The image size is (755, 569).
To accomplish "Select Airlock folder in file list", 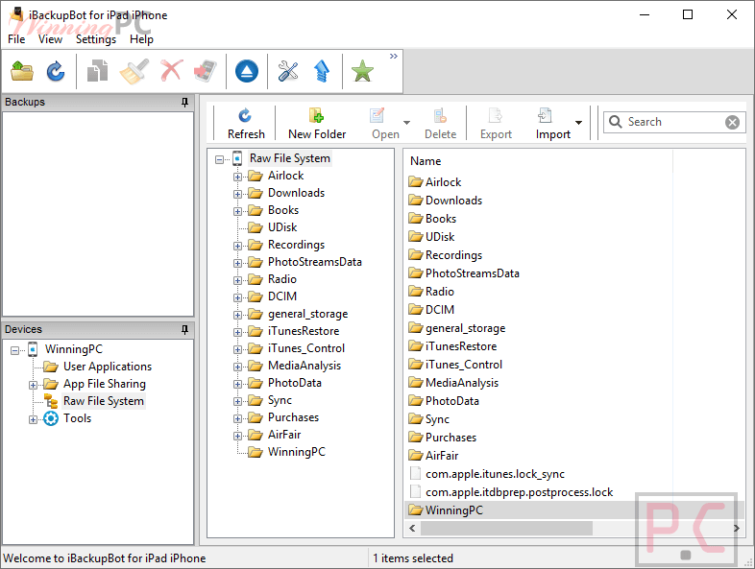I will [x=443, y=182].
